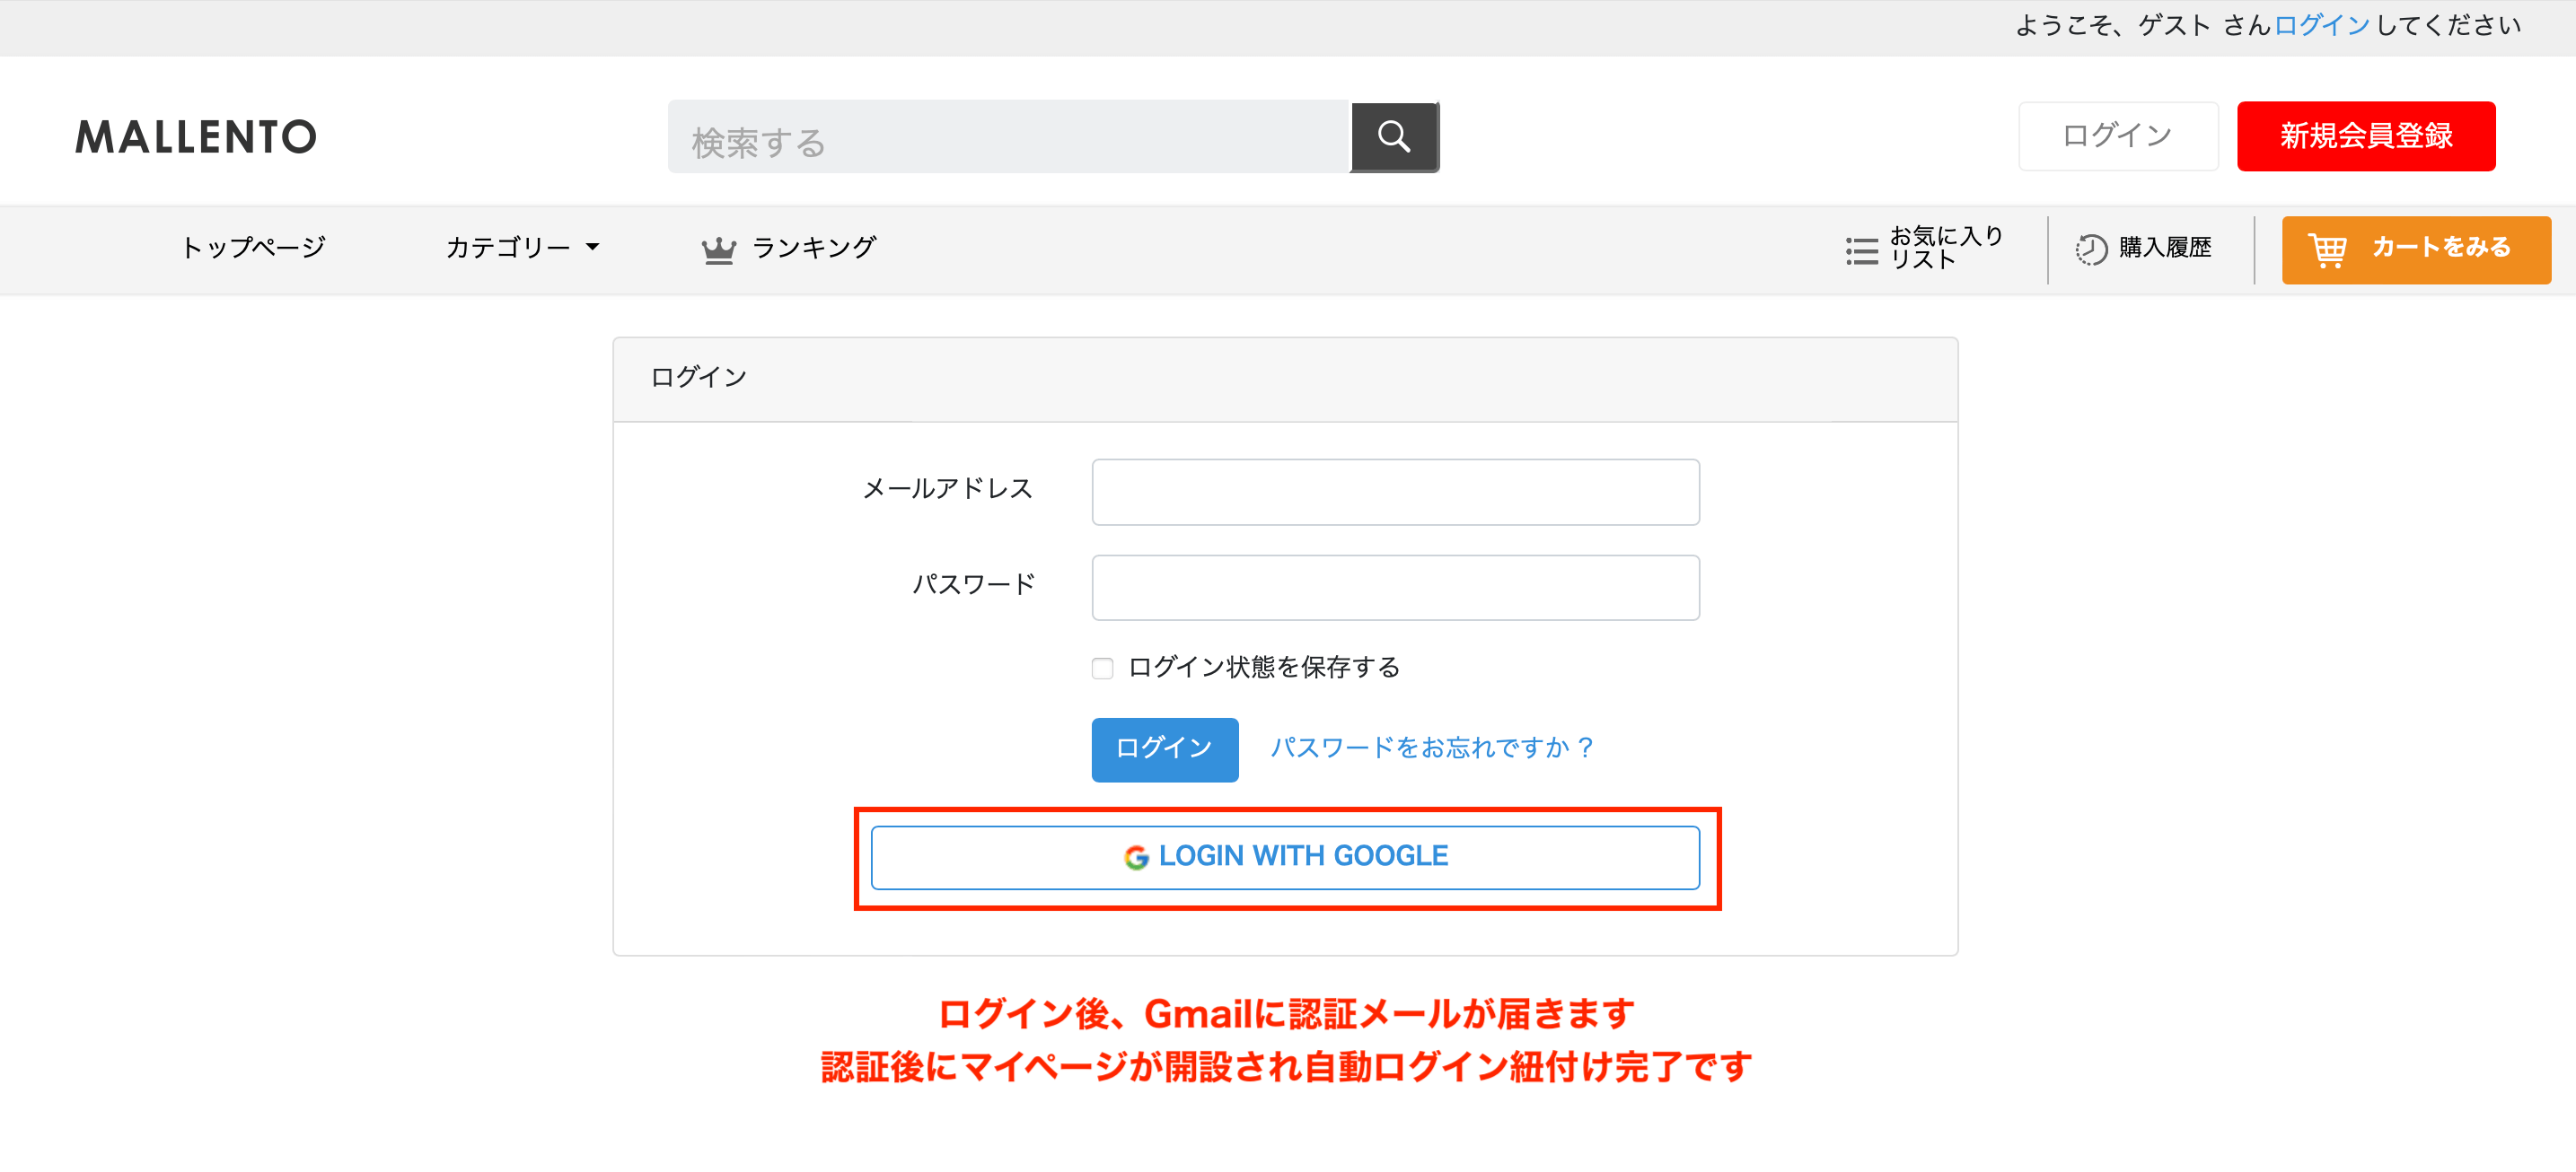Click the shopping cart icon
Image resolution: width=2576 pixels, height=1172 pixels.
tap(2327, 249)
